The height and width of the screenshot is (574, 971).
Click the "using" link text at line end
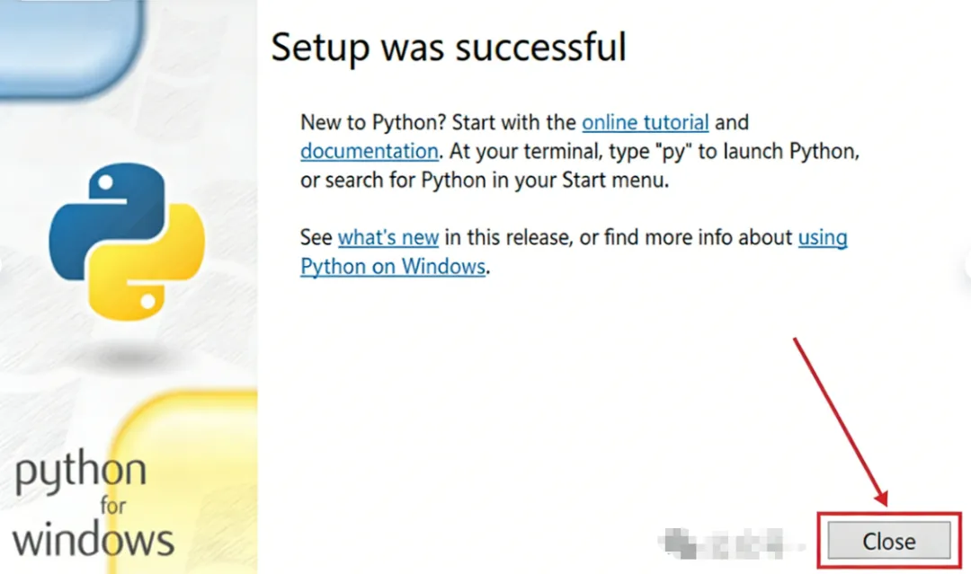tap(823, 238)
